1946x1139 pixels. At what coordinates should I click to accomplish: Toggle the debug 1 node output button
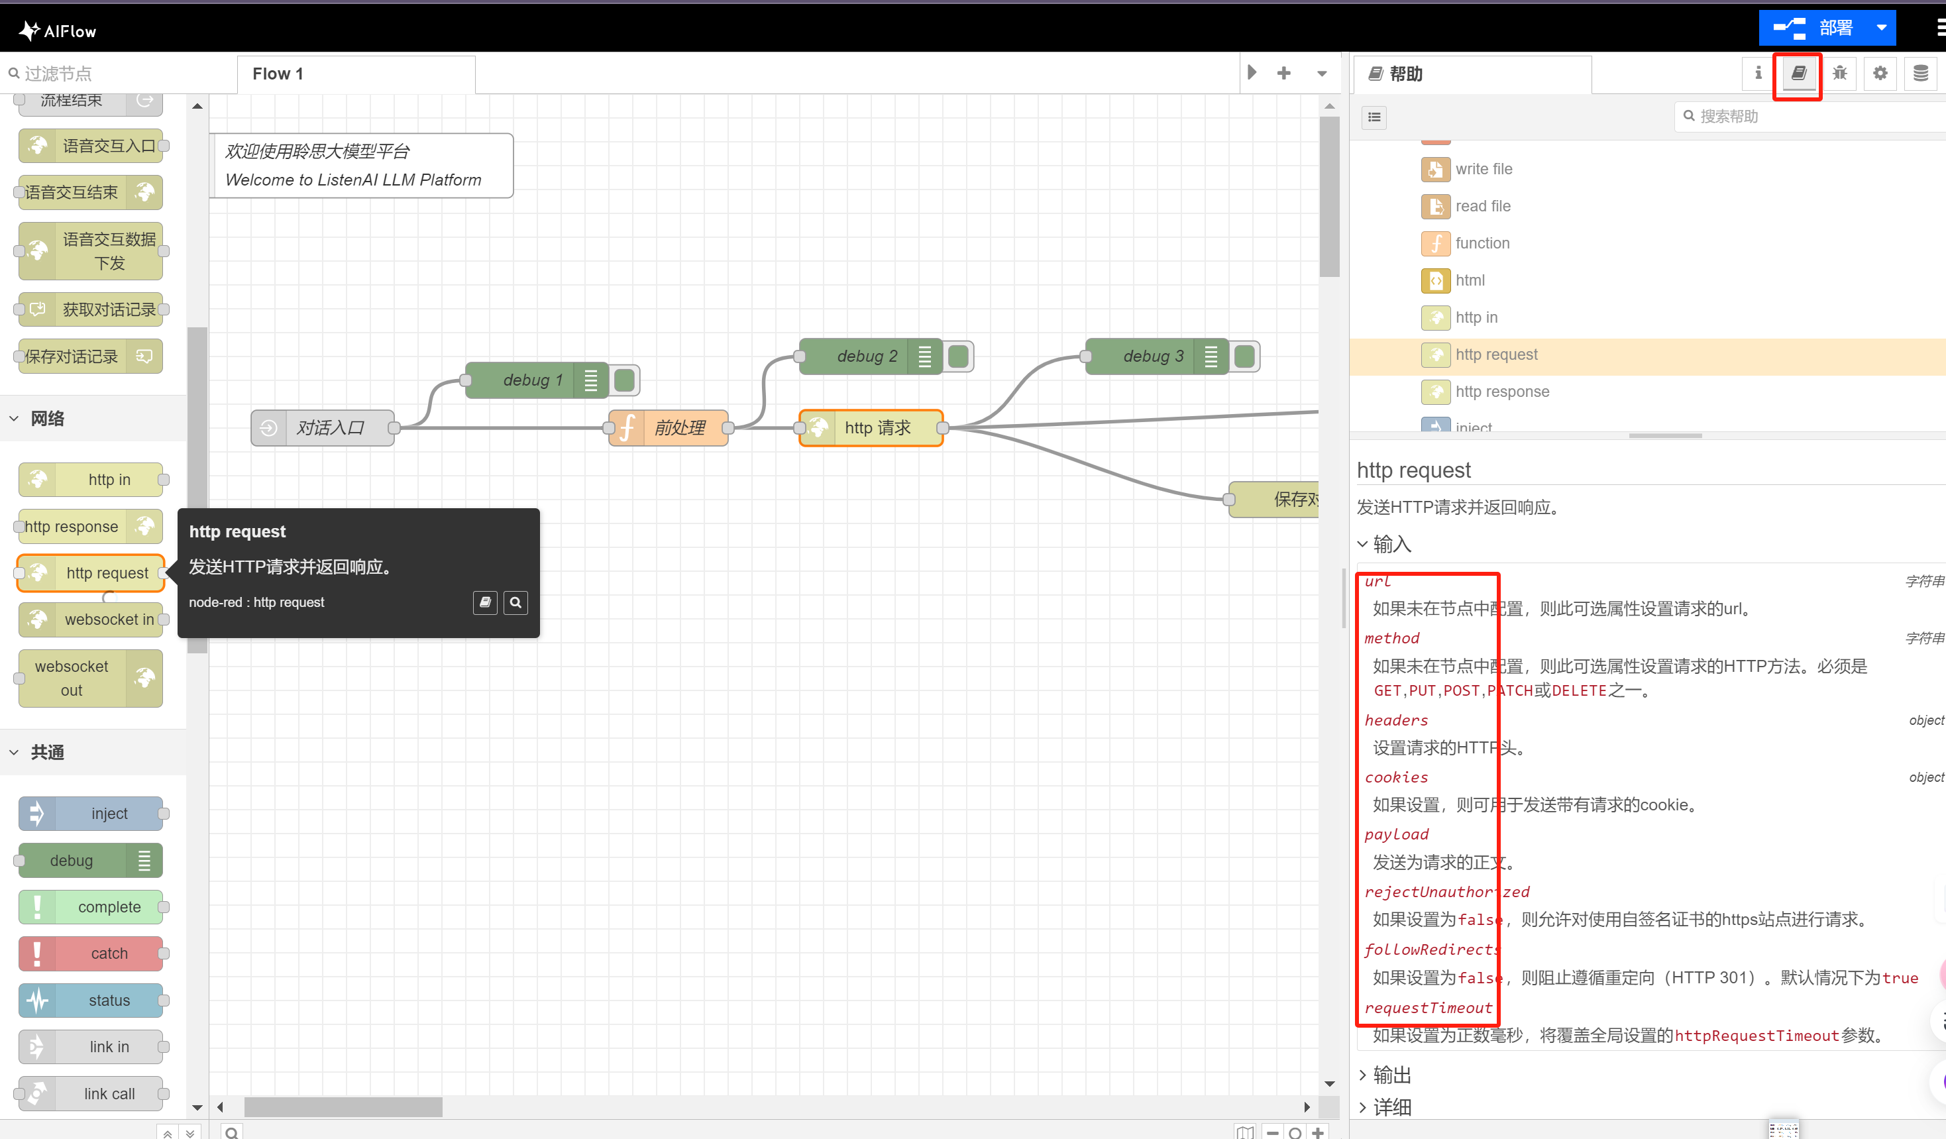(625, 380)
